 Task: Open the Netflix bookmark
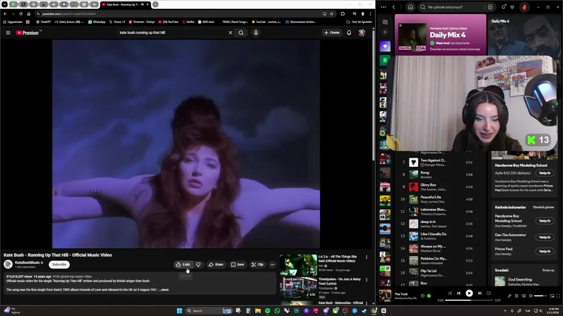pyautogui.click(x=187, y=22)
